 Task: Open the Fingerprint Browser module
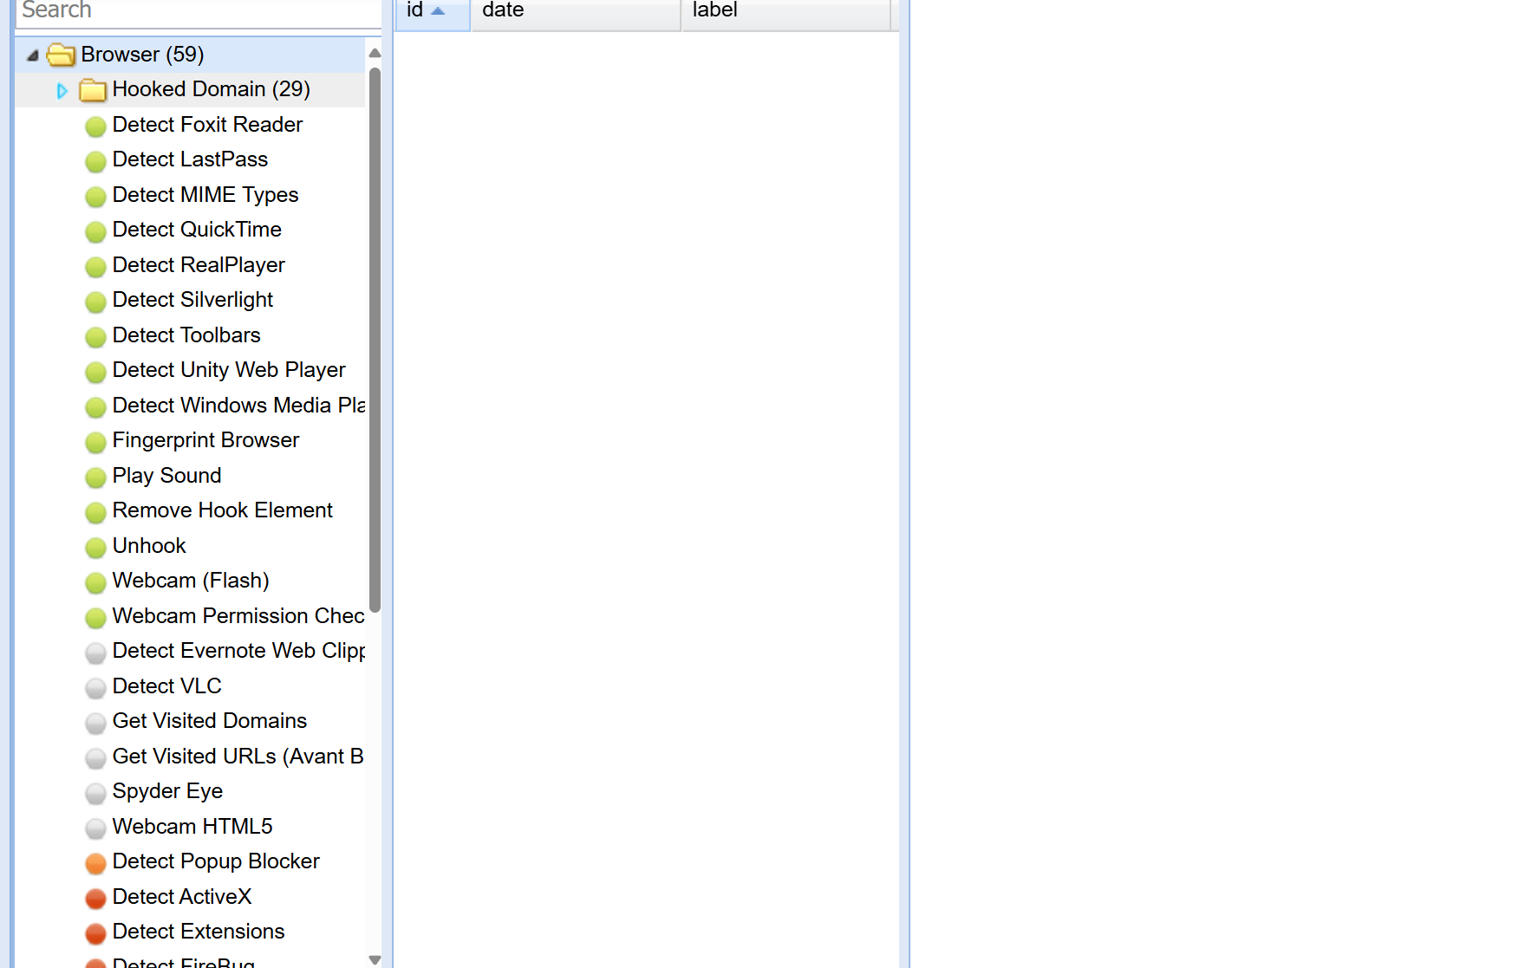205,440
